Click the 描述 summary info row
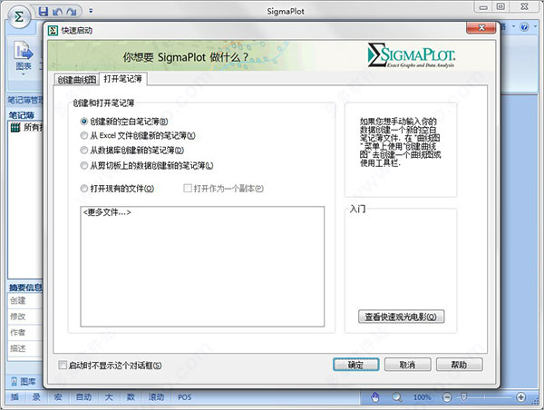This screenshot has width=544, height=410. point(25,348)
